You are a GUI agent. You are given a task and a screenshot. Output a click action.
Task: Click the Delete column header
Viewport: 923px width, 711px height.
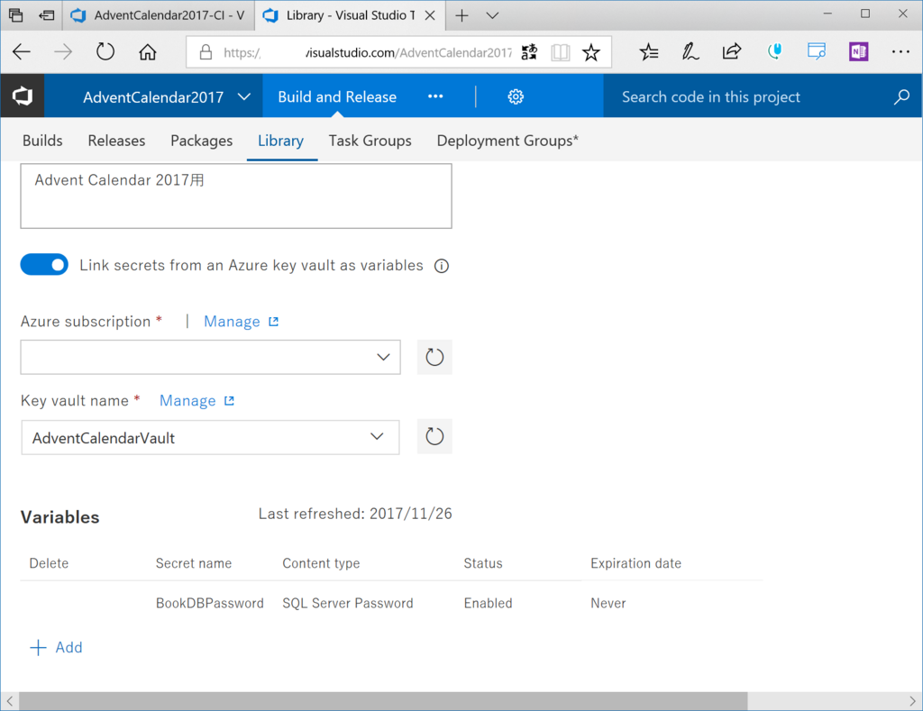pyautogui.click(x=49, y=563)
